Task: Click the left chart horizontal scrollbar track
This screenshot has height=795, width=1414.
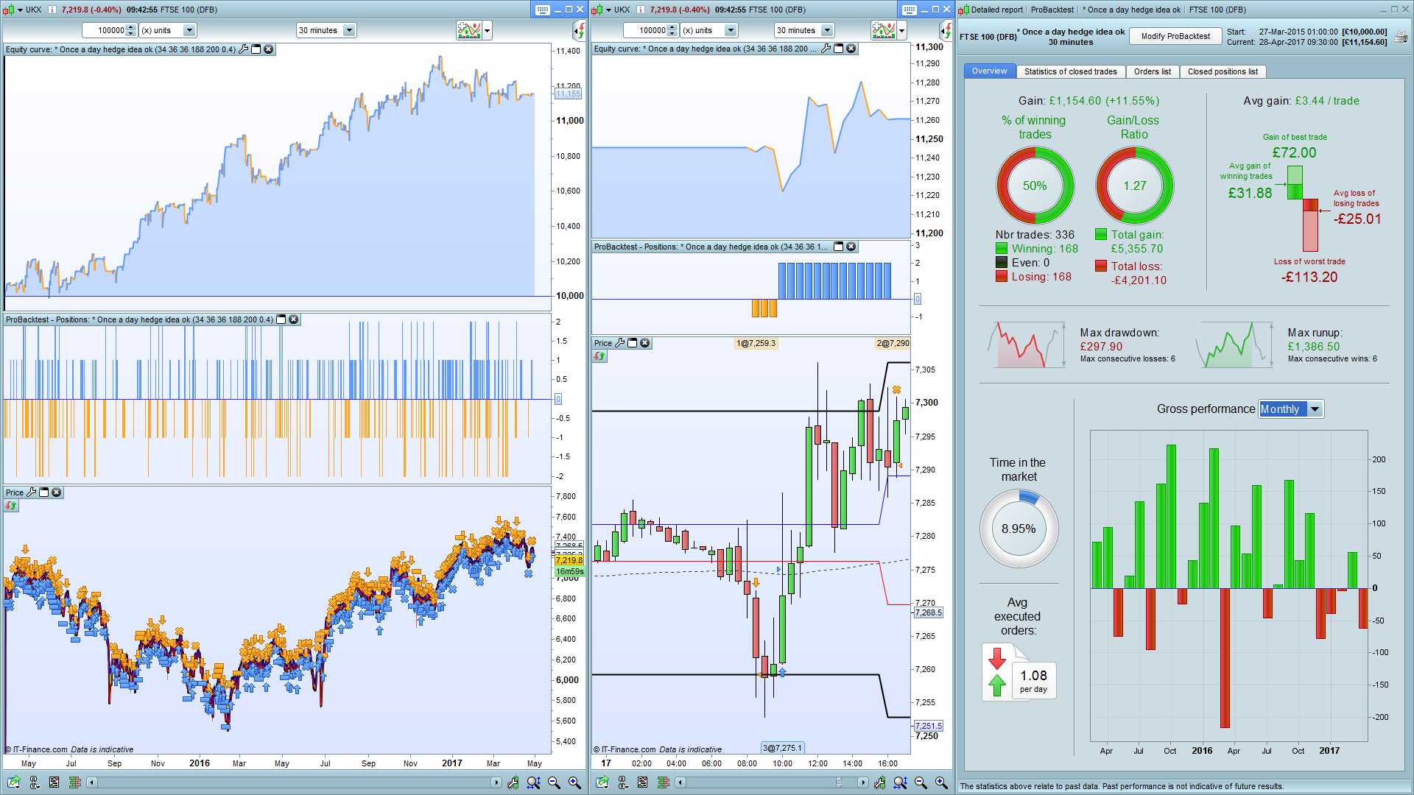Action: 295,782
